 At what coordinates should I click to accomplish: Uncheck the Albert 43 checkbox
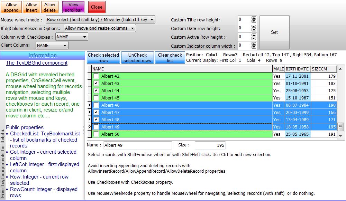click(96, 84)
